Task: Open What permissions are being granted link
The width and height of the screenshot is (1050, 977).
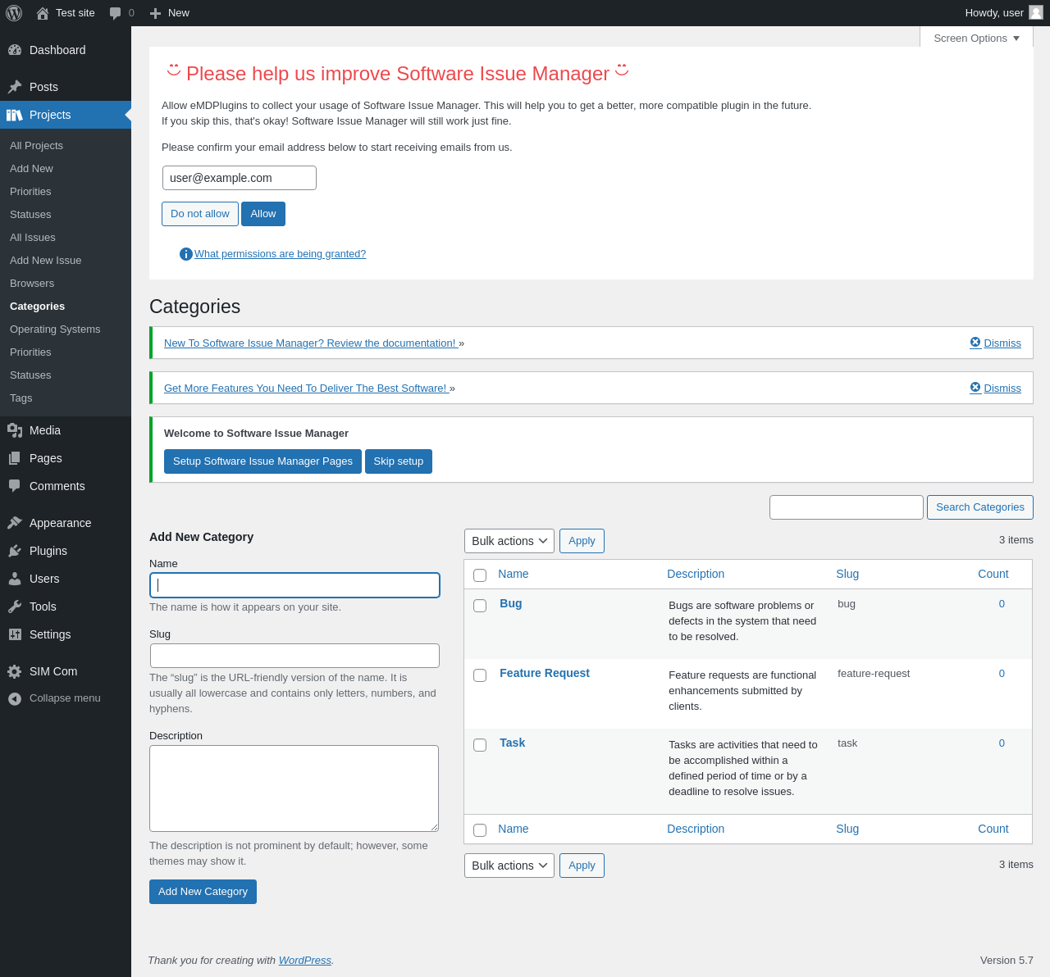Action: 280,254
